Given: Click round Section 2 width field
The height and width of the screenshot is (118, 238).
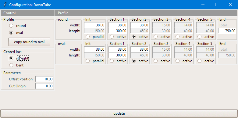Looking at the screenshot, I should (140, 25).
